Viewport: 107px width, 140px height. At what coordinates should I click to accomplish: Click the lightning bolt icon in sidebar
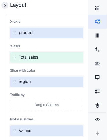pyautogui.click(x=97, y=134)
